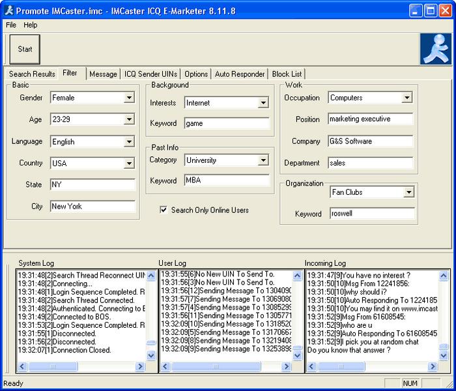The height and width of the screenshot is (391, 456).
Task: Maximize the IMCaster window
Action: 431,11
